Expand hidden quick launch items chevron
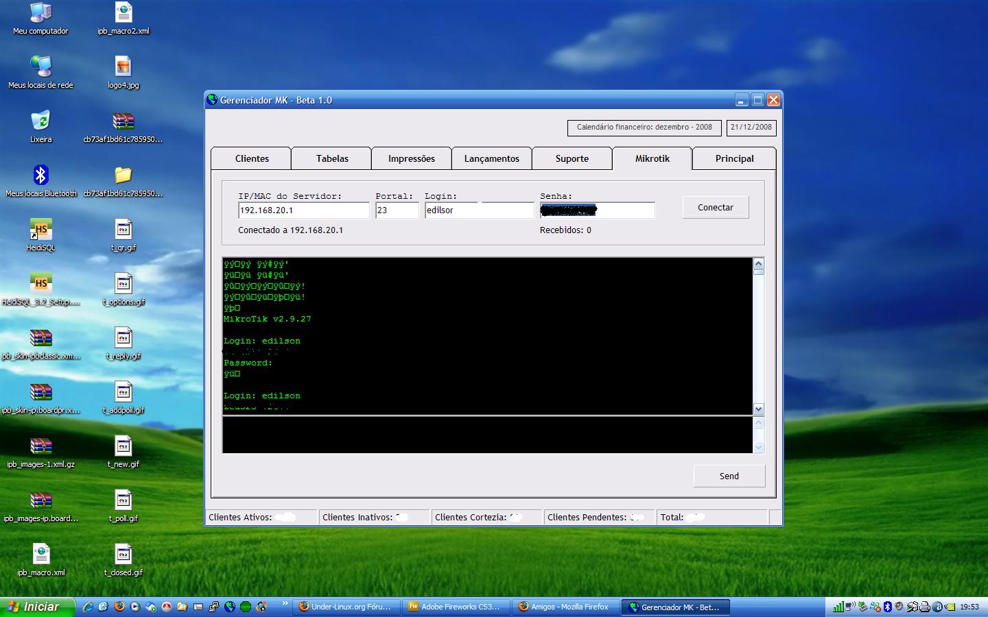This screenshot has width=988, height=617. [285, 604]
